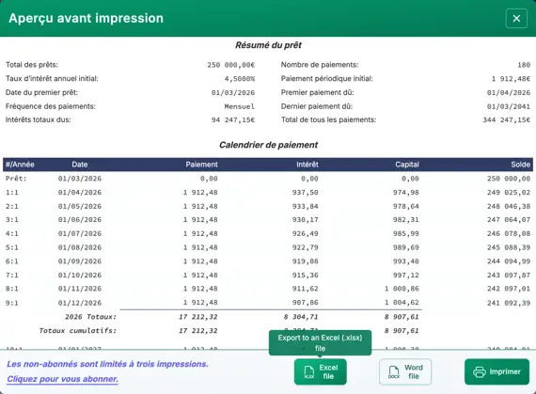This screenshot has width=536, height=394.
Task: Click the Totaux cumulatifs label
Action: (x=78, y=331)
